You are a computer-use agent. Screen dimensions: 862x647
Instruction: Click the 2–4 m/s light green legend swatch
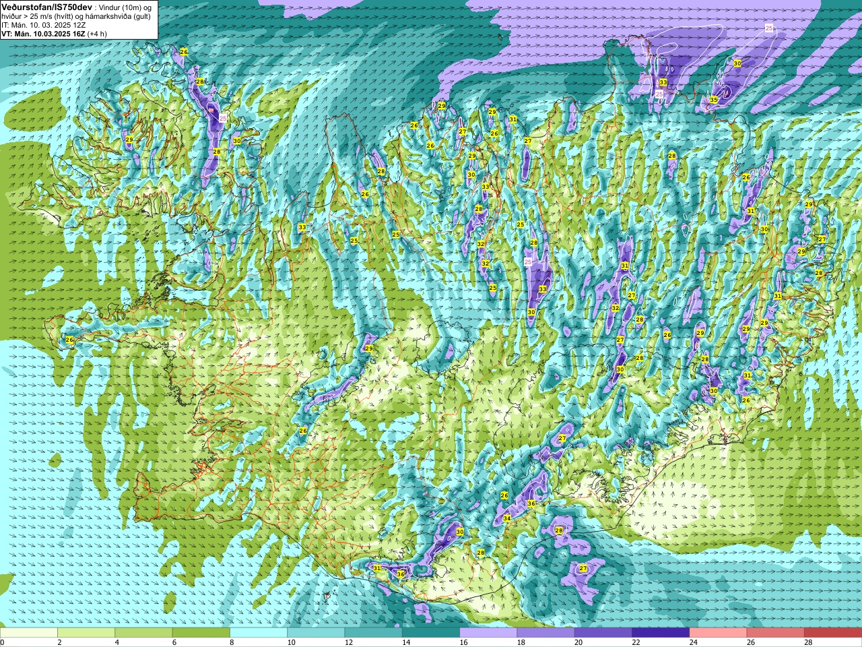coord(86,632)
